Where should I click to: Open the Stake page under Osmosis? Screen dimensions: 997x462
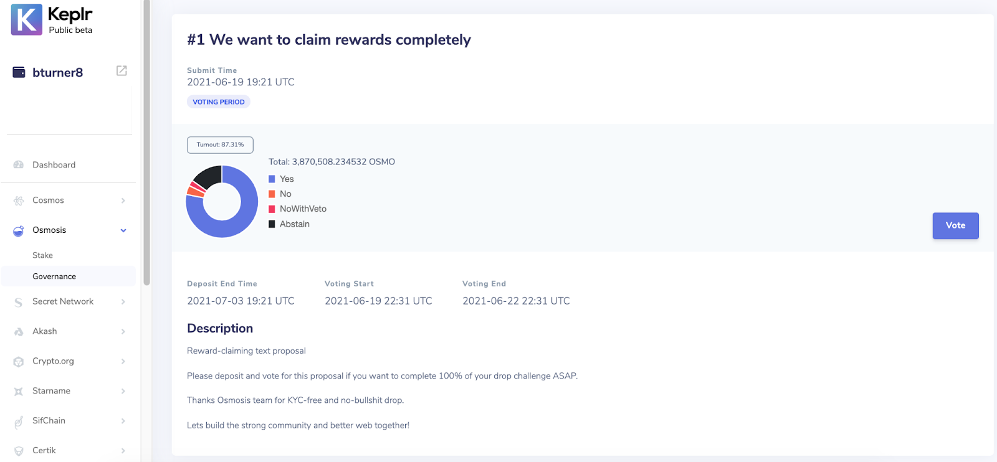[x=42, y=255]
